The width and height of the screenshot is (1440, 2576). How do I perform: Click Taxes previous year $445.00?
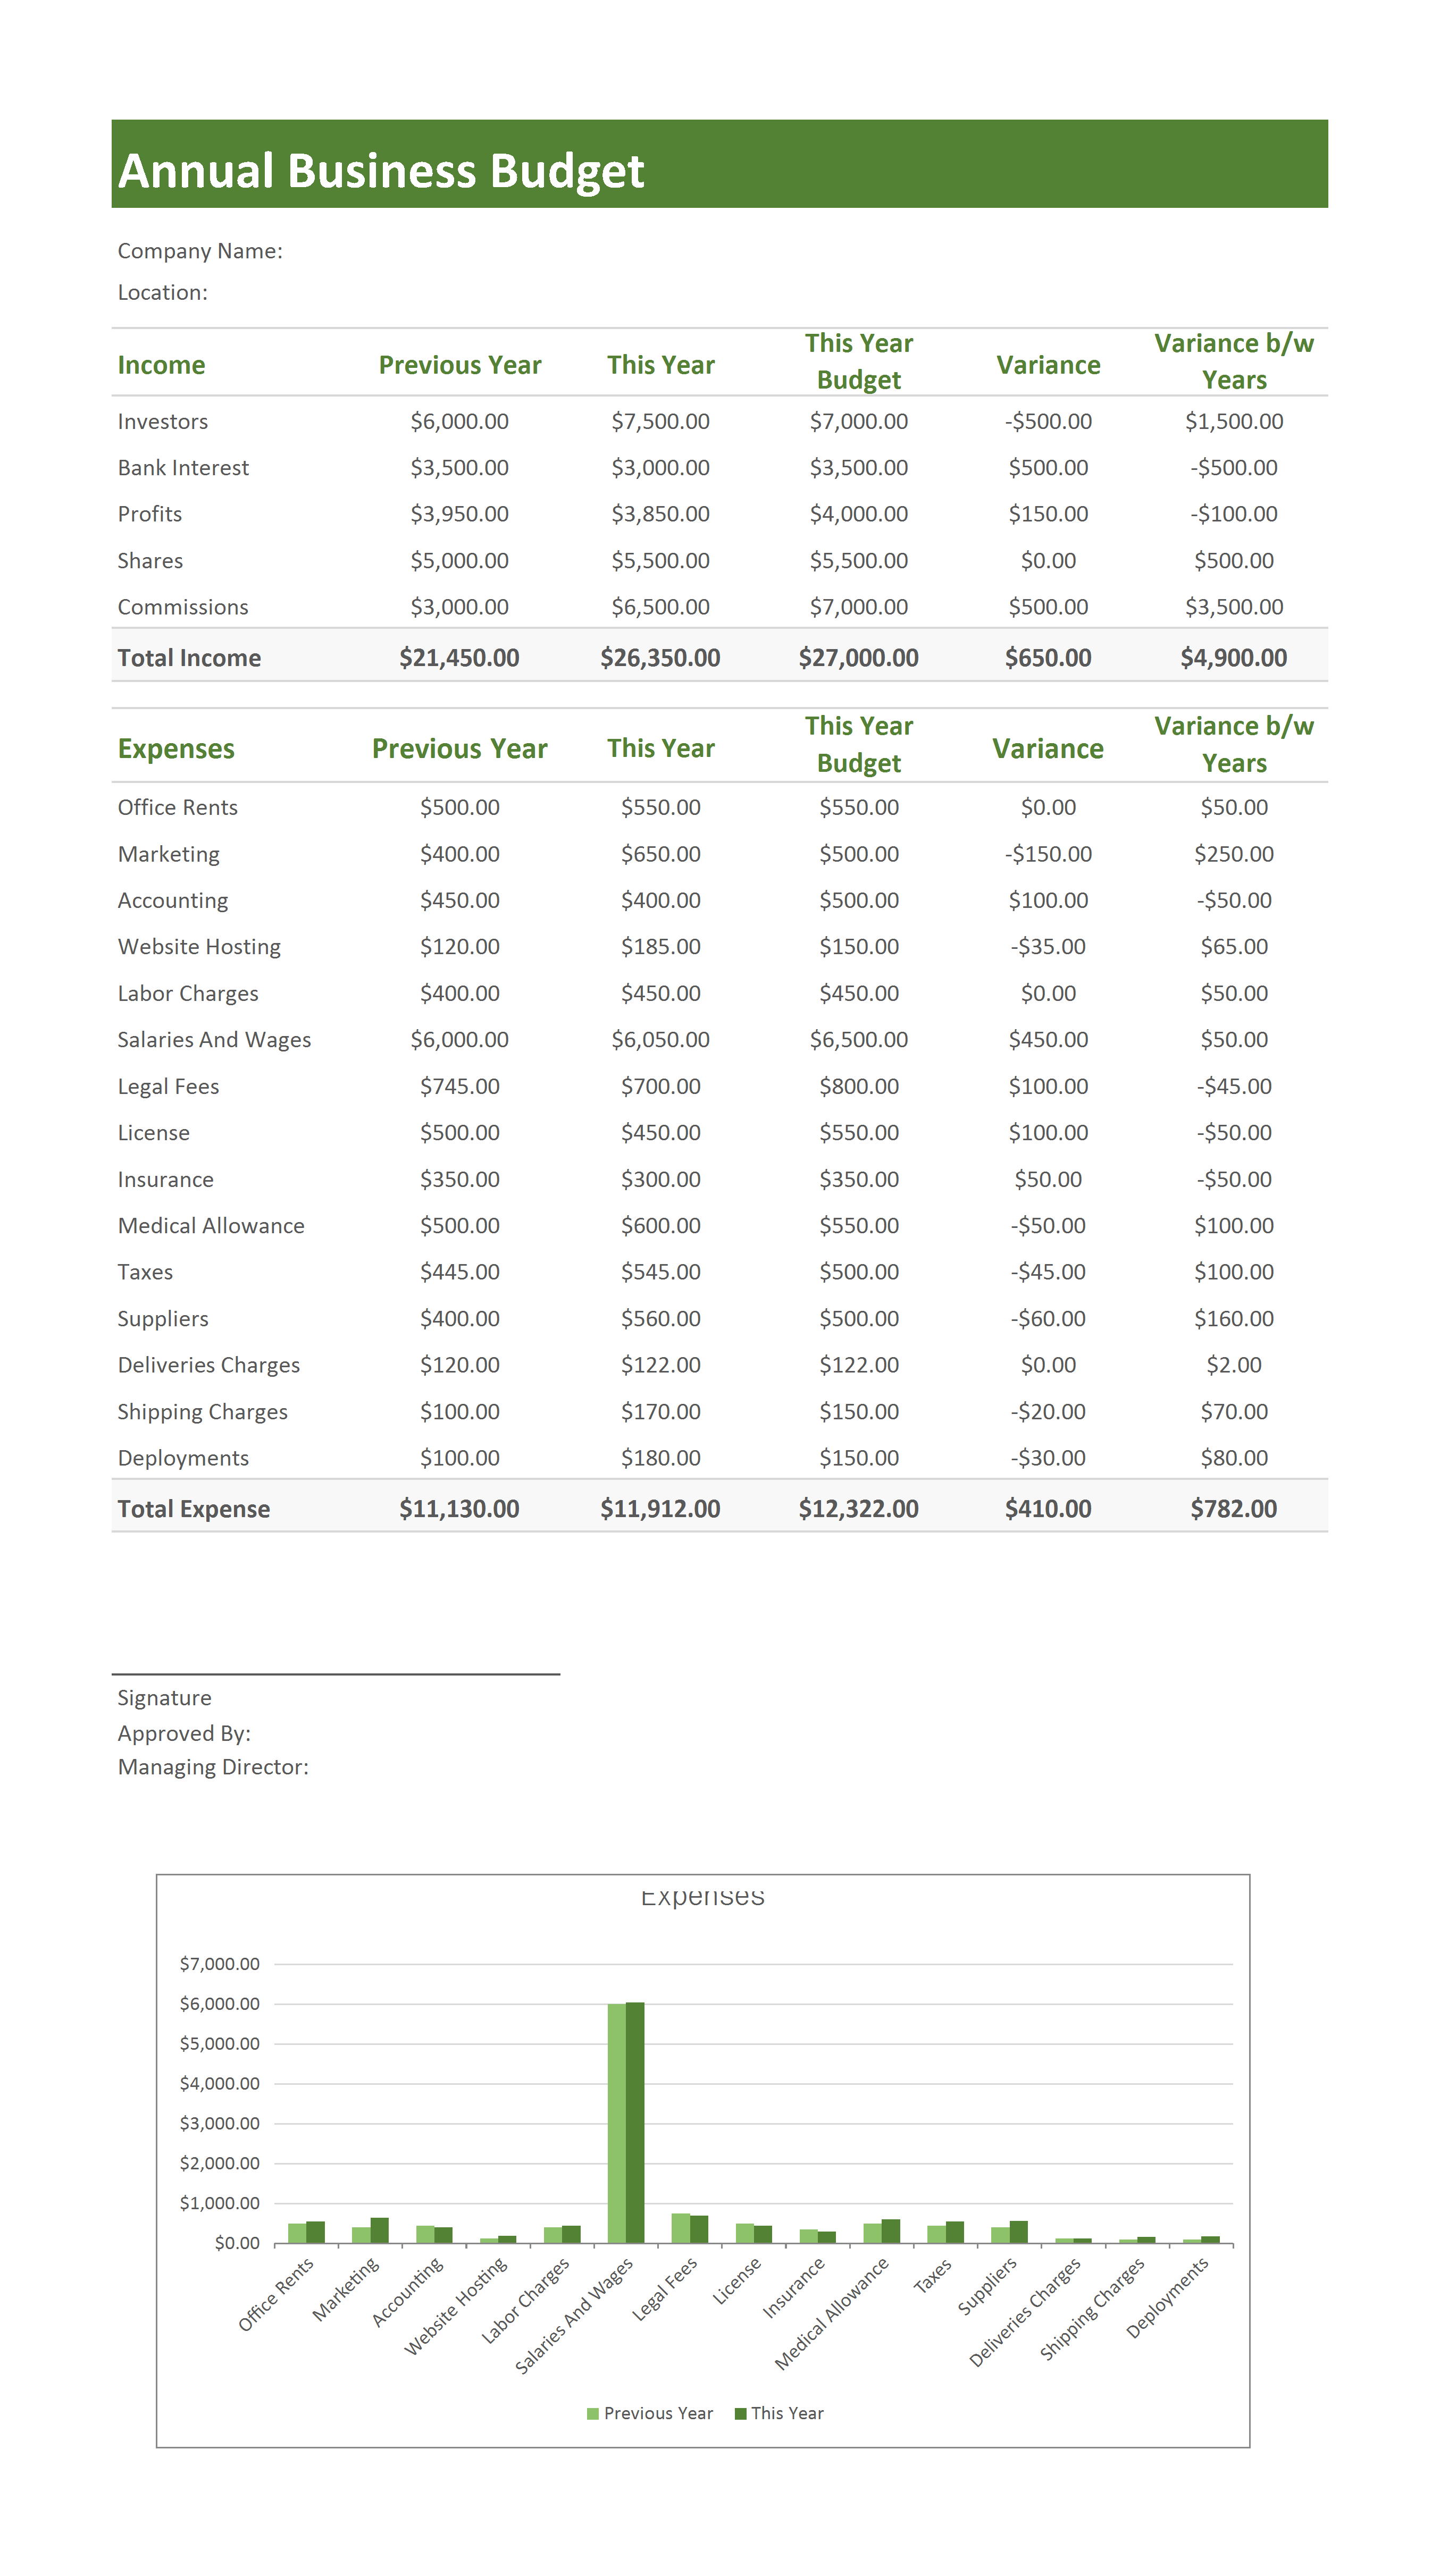click(x=459, y=1272)
